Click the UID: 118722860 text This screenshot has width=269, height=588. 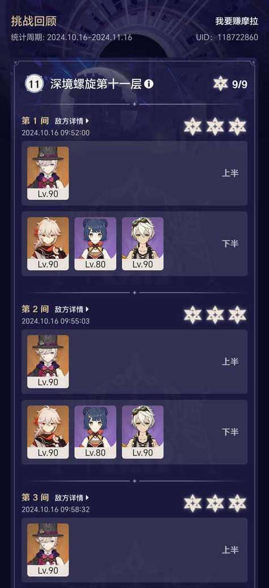[x=227, y=37]
